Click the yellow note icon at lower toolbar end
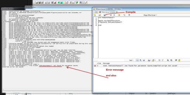This screenshot has height=95, width=190. 179,60
